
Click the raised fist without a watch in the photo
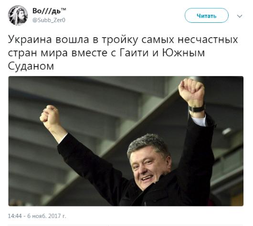point(50,116)
